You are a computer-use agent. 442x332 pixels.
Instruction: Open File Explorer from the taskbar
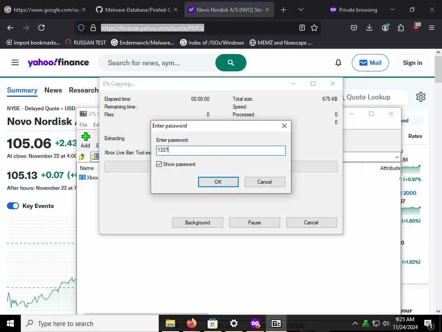coord(170,323)
